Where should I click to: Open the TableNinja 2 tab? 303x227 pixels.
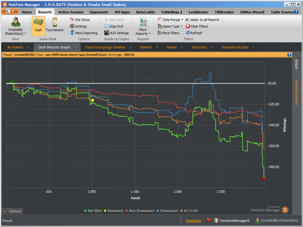[171, 12]
